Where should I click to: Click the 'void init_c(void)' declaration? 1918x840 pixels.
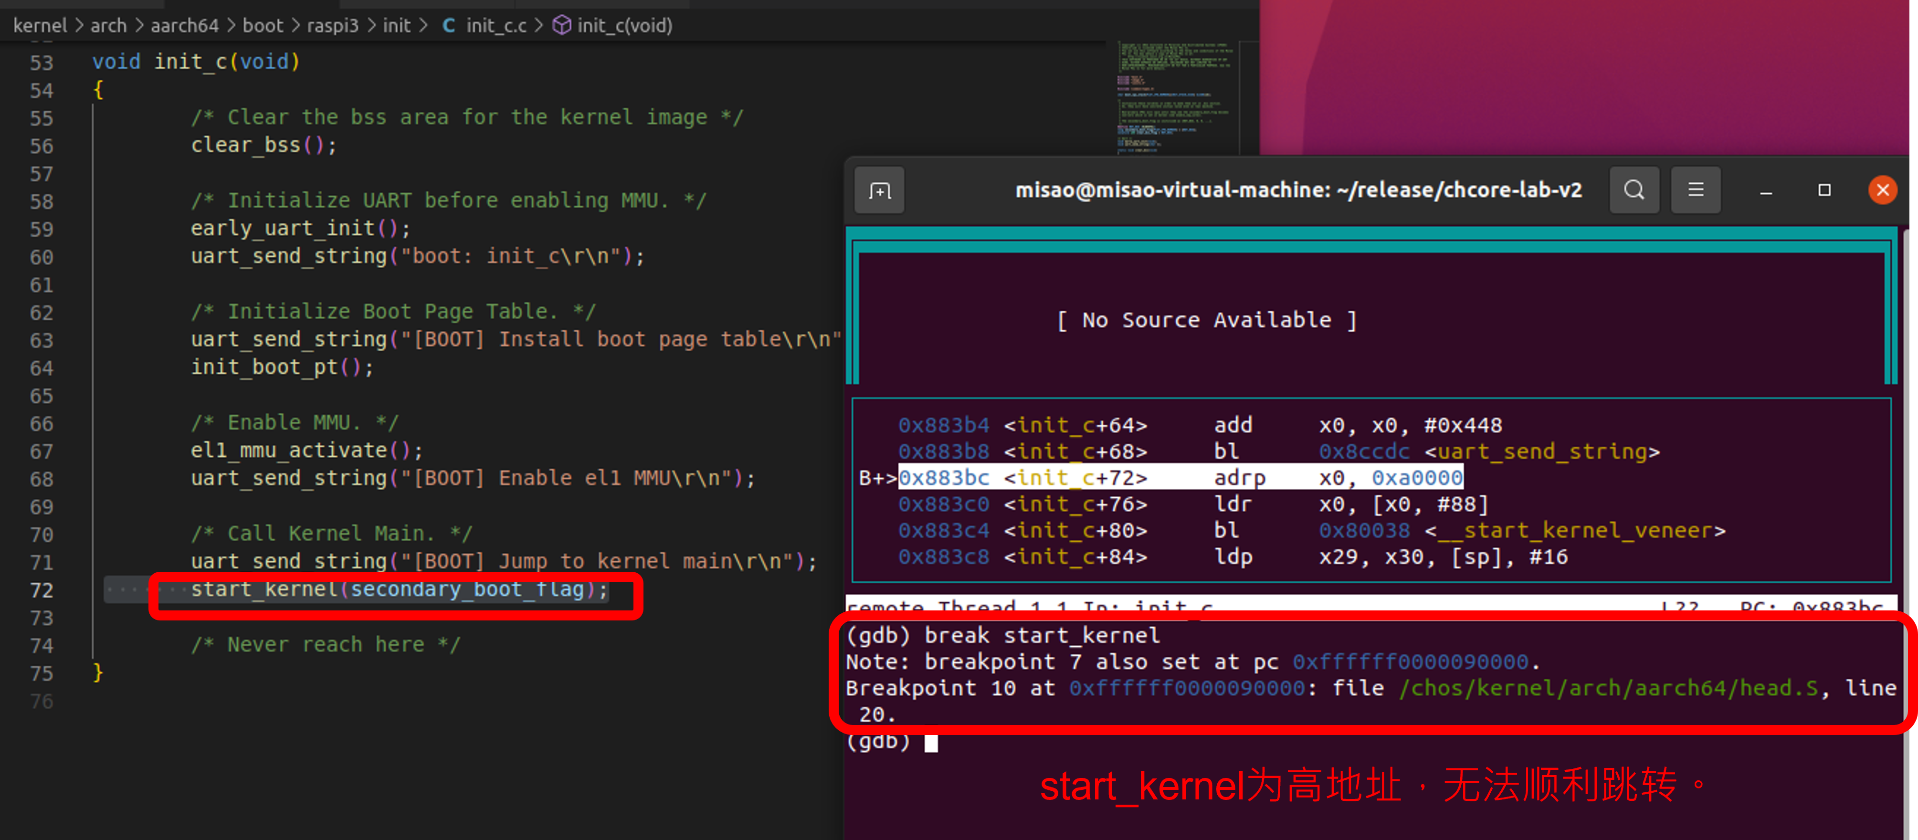click(x=196, y=62)
